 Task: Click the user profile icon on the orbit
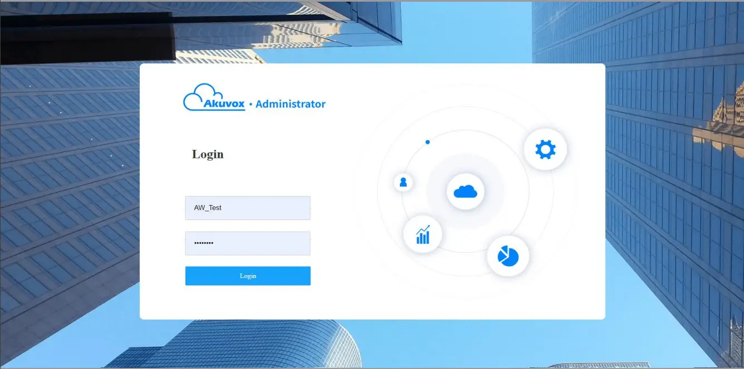click(403, 182)
